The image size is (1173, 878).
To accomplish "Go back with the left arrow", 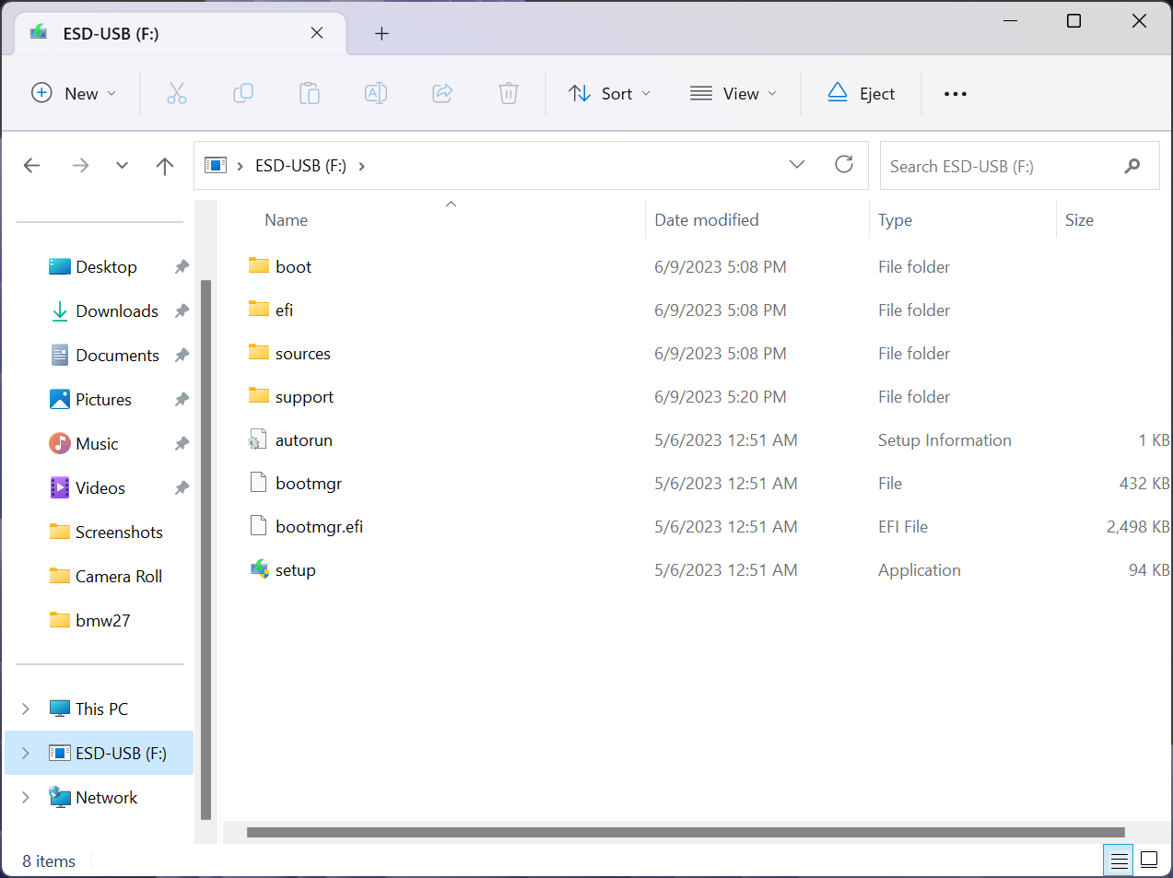I will coord(32,166).
